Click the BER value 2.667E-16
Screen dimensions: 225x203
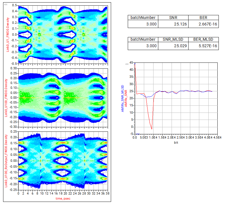(208, 24)
